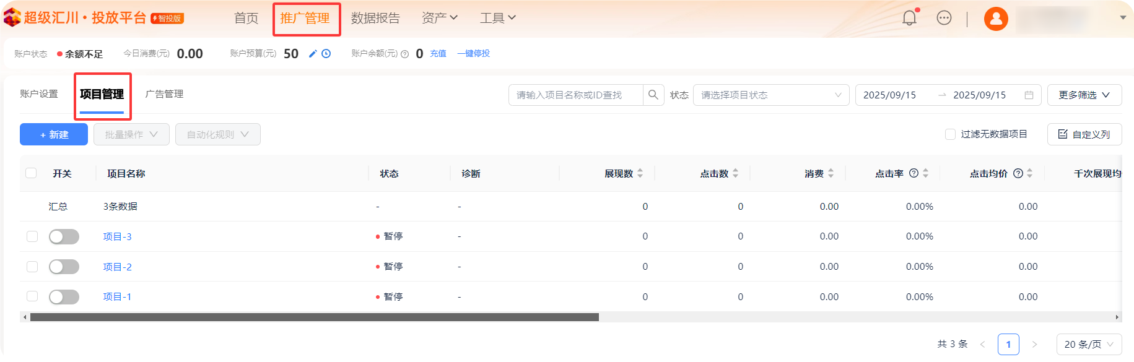Click the 智投版 badge
Screen dimensions: 1134x362
click(x=167, y=19)
